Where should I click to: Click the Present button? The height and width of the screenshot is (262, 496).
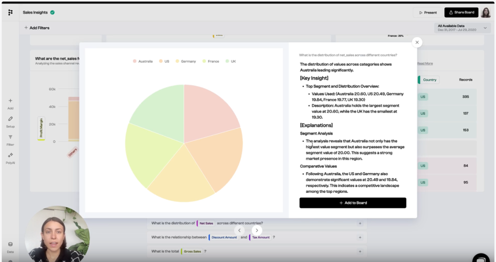[x=427, y=12]
